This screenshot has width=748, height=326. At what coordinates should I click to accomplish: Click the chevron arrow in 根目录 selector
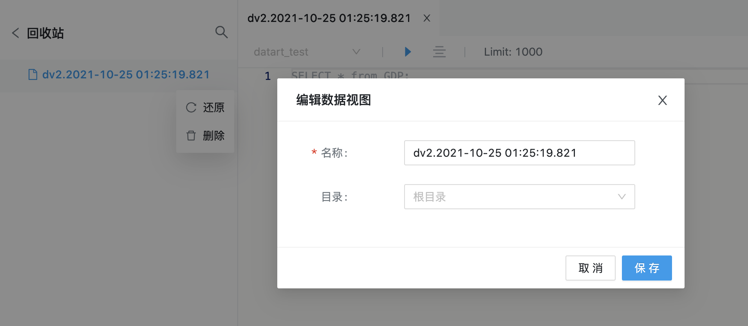[622, 197]
